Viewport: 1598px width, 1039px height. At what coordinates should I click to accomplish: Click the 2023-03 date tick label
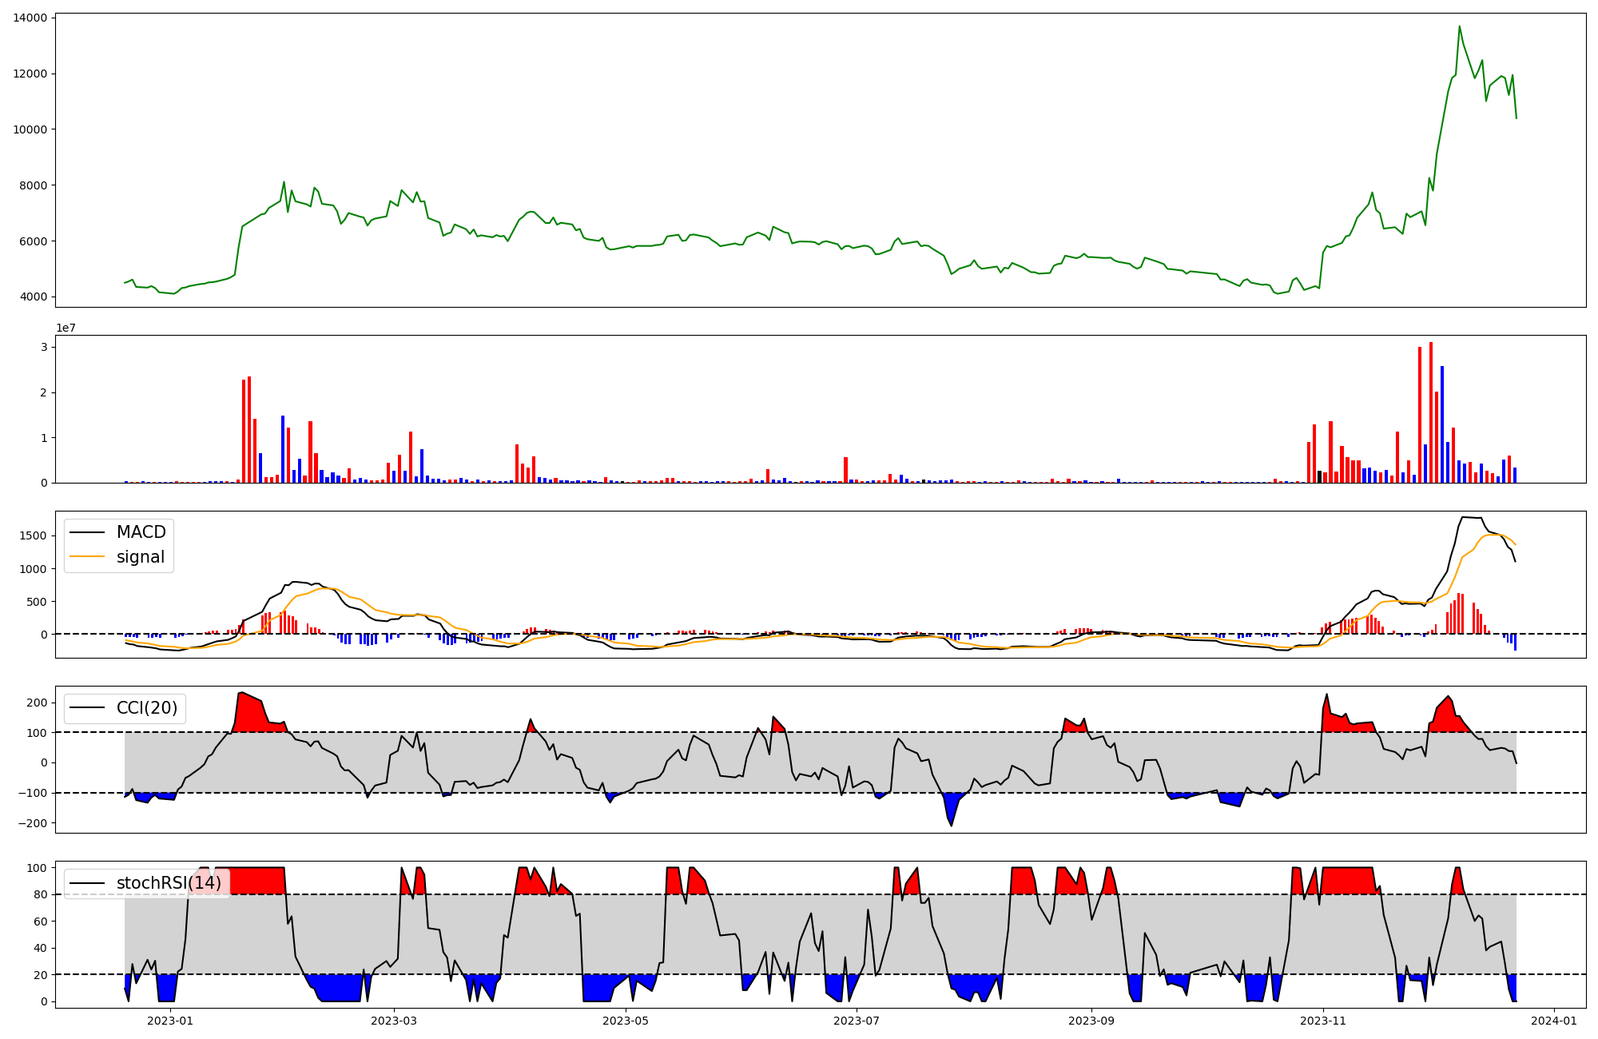(x=394, y=1021)
